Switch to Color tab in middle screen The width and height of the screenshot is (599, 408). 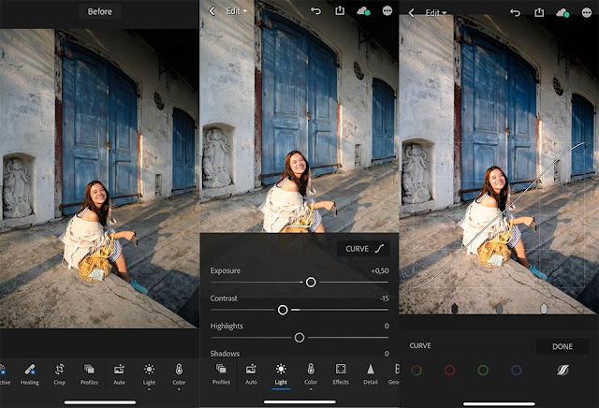pyautogui.click(x=311, y=374)
